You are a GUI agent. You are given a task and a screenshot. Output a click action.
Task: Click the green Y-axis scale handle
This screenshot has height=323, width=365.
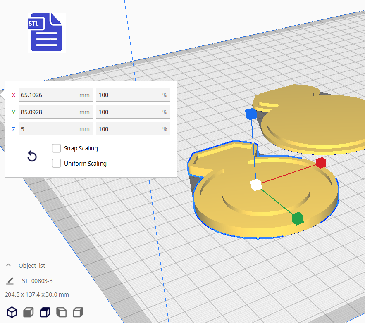[297, 218]
